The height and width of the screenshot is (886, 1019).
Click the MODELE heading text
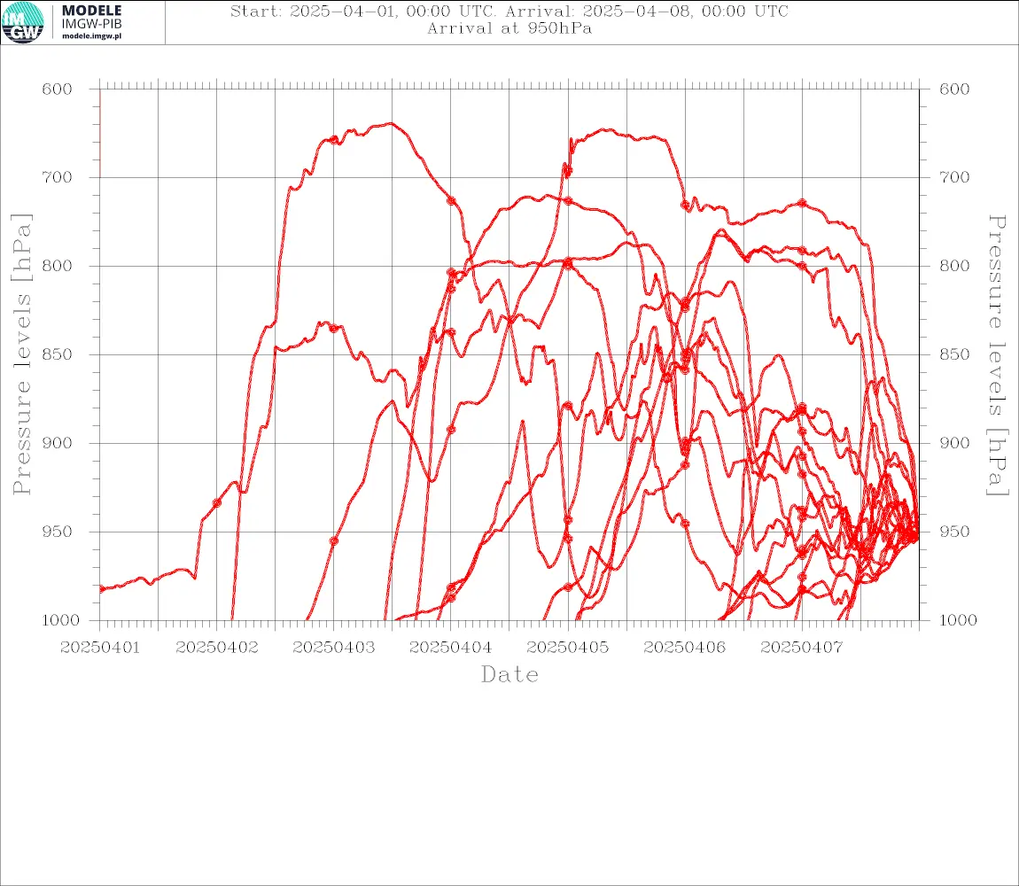tap(91, 11)
